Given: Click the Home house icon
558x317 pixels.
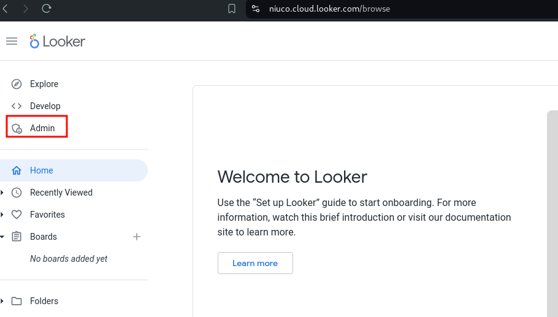Looking at the screenshot, I should click(x=17, y=170).
